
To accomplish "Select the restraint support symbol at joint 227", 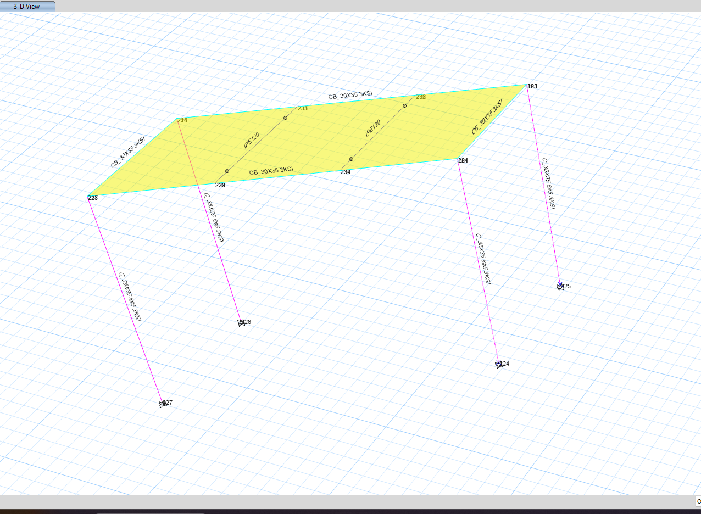I will pos(163,404).
